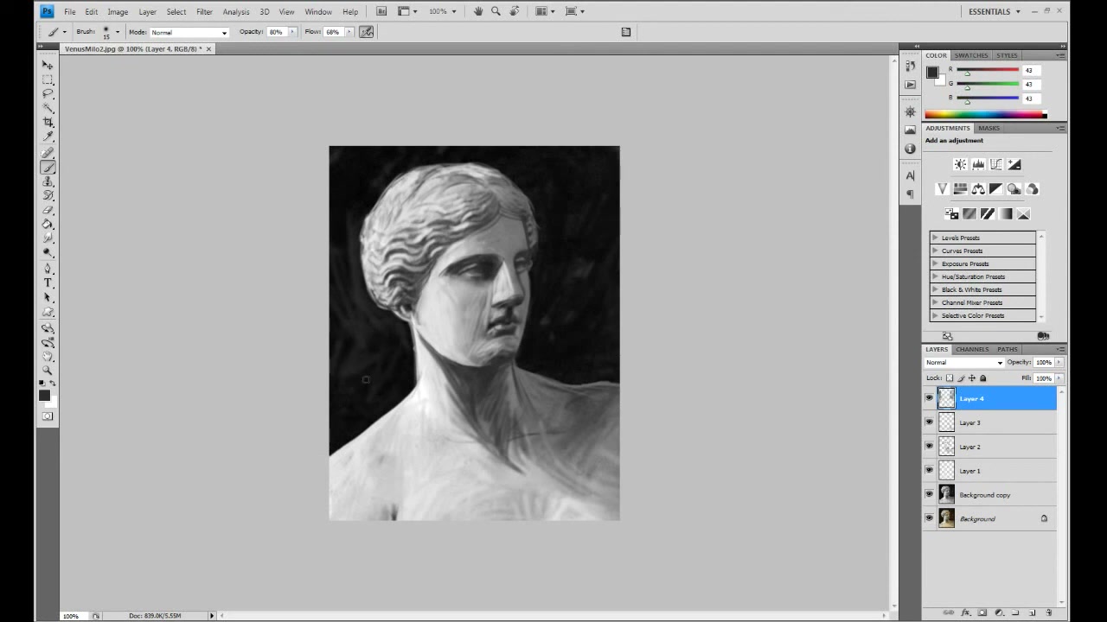Select the Spot Healing Brush tool
This screenshot has height=622, width=1107.
pos(48,153)
